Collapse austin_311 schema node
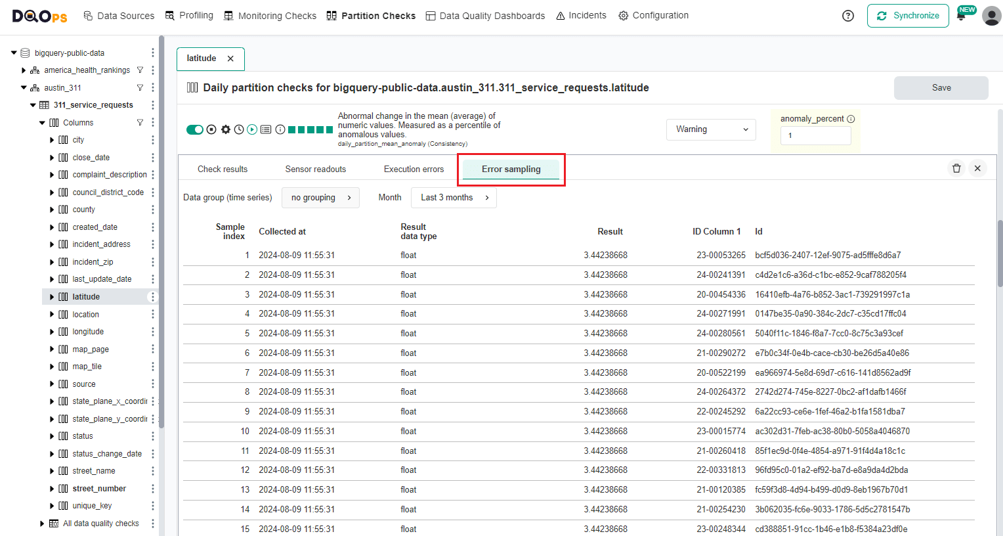This screenshot has height=536, width=1003. click(x=24, y=87)
